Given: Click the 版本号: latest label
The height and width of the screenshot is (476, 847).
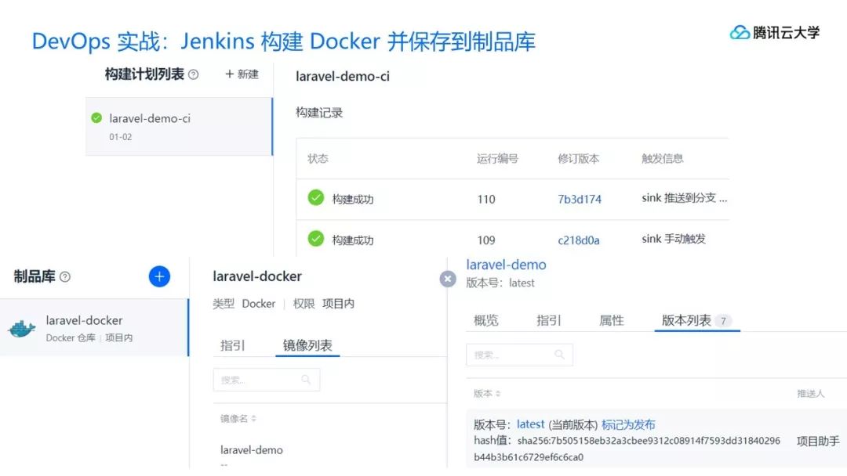Looking at the screenshot, I should [x=500, y=283].
